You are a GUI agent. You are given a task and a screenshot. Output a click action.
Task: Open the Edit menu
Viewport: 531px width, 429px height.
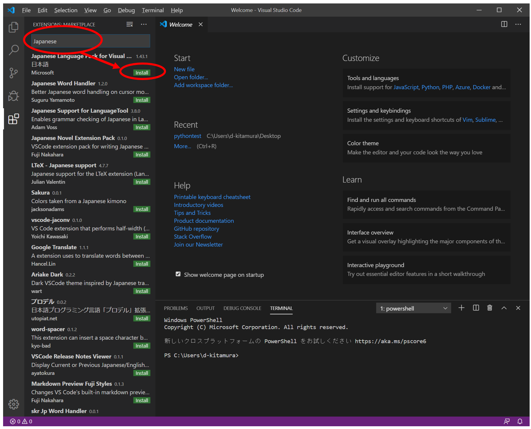[42, 10]
